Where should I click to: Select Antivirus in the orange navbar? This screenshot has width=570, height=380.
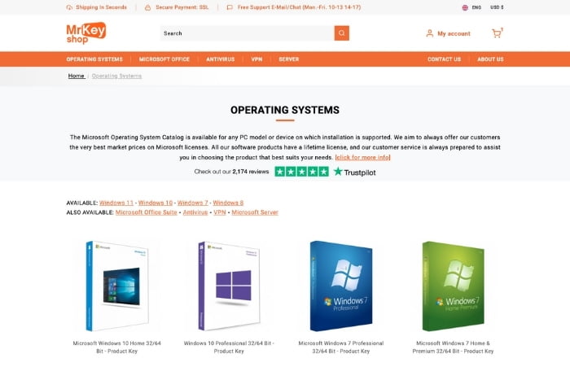[x=221, y=59]
